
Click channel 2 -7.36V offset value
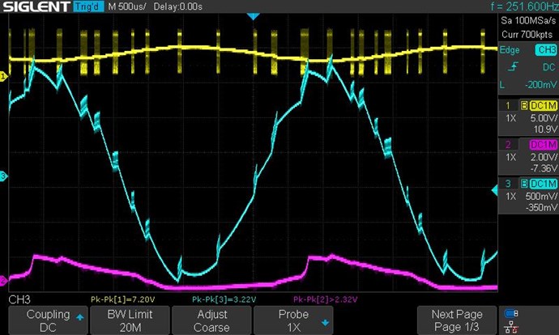pyautogui.click(x=544, y=167)
